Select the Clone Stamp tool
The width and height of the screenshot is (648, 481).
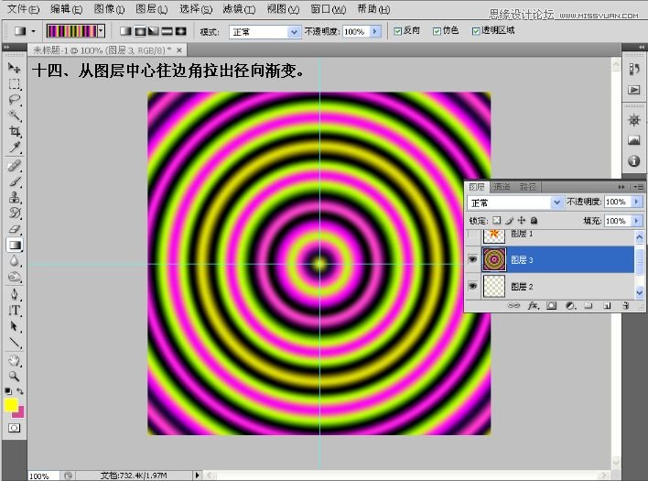click(x=14, y=197)
